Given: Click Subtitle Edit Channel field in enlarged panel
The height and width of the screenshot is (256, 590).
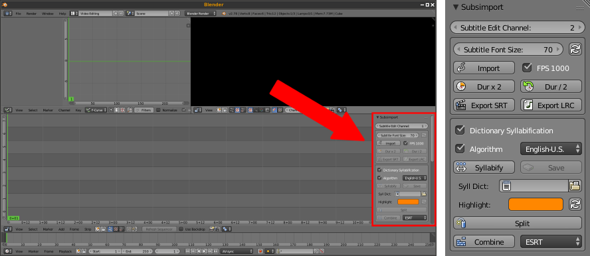Looking at the screenshot, I should 518,28.
